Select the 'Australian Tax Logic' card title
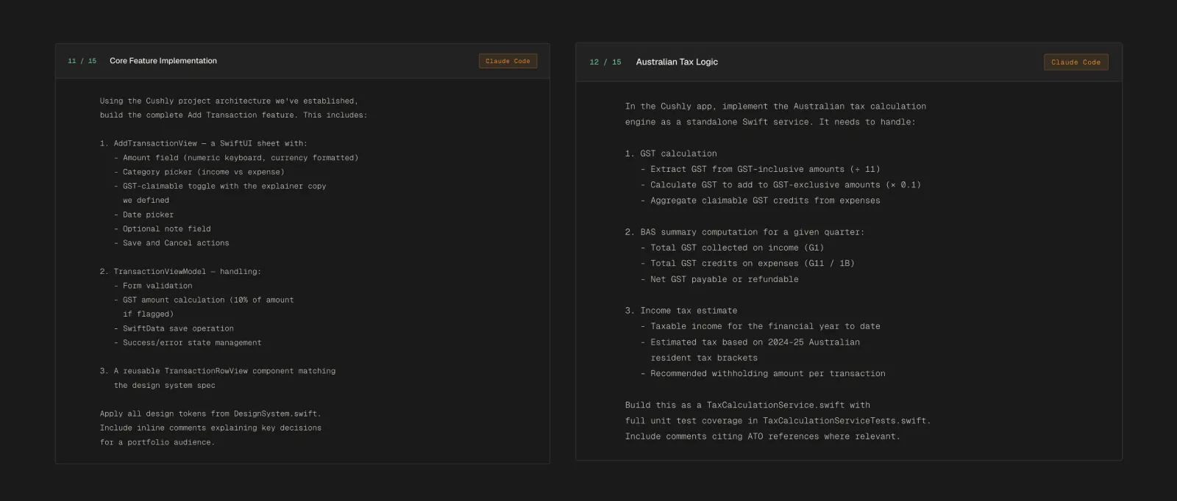 pyautogui.click(x=677, y=62)
